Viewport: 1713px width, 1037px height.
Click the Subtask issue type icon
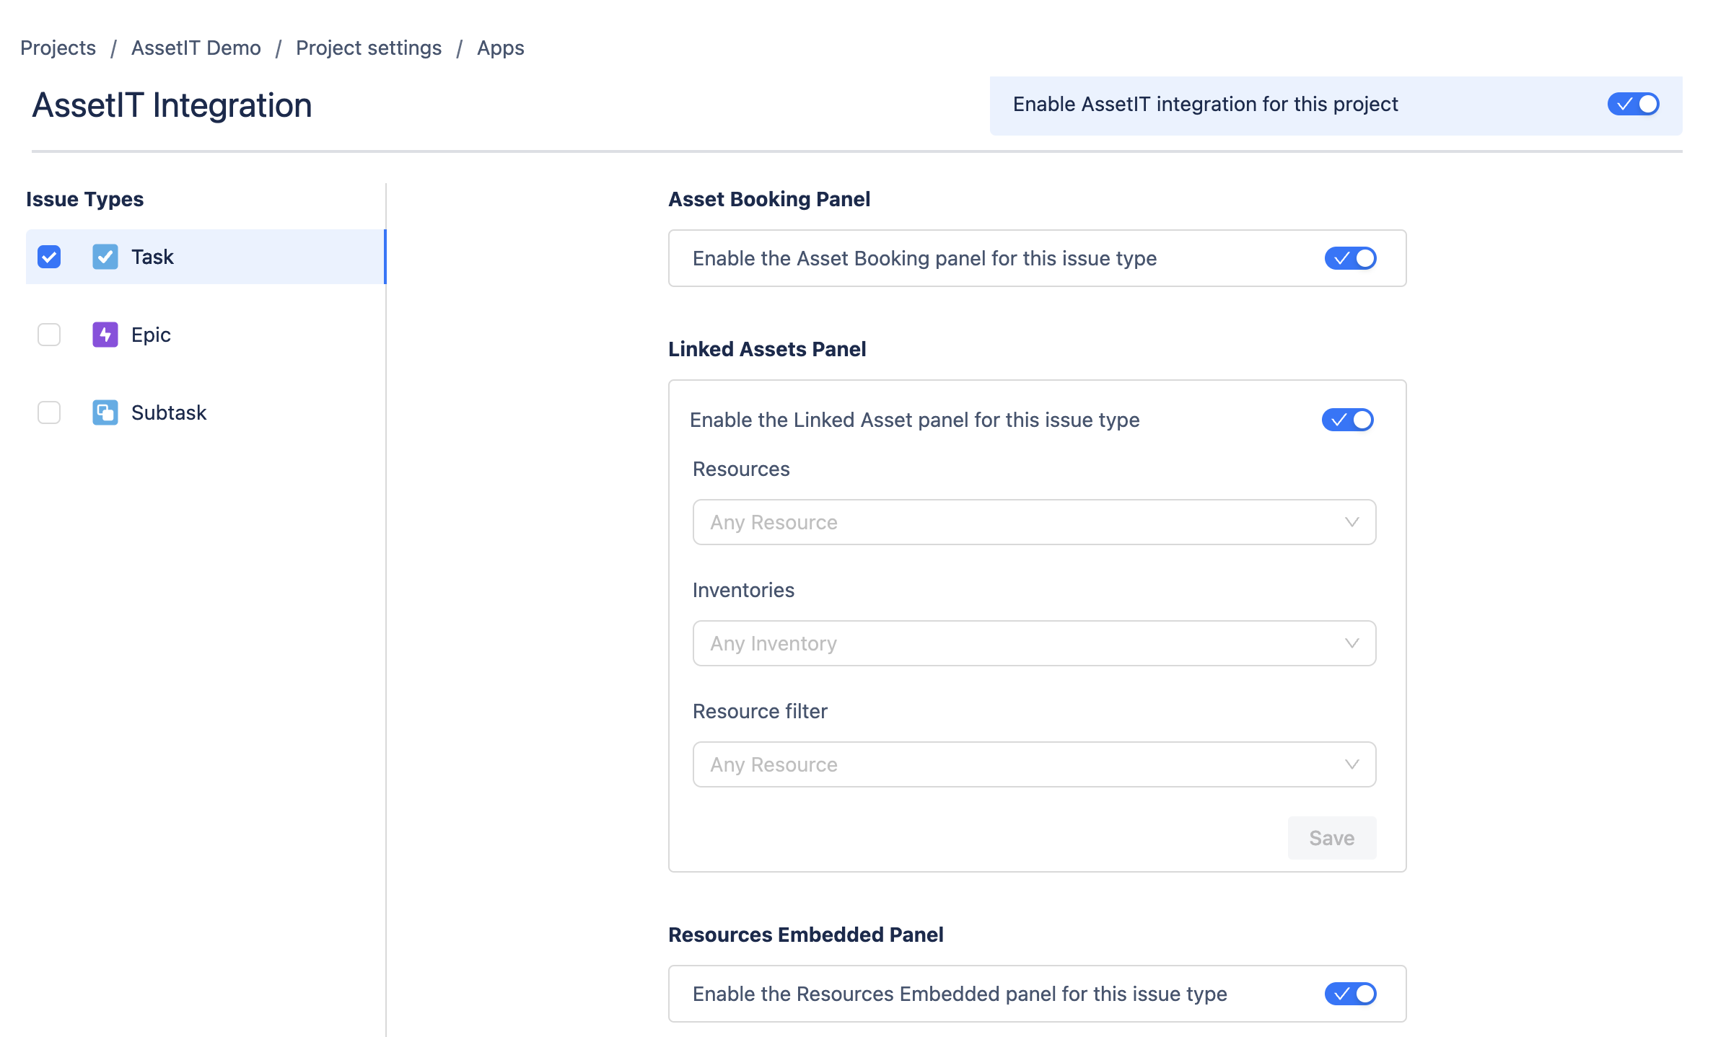(x=105, y=412)
